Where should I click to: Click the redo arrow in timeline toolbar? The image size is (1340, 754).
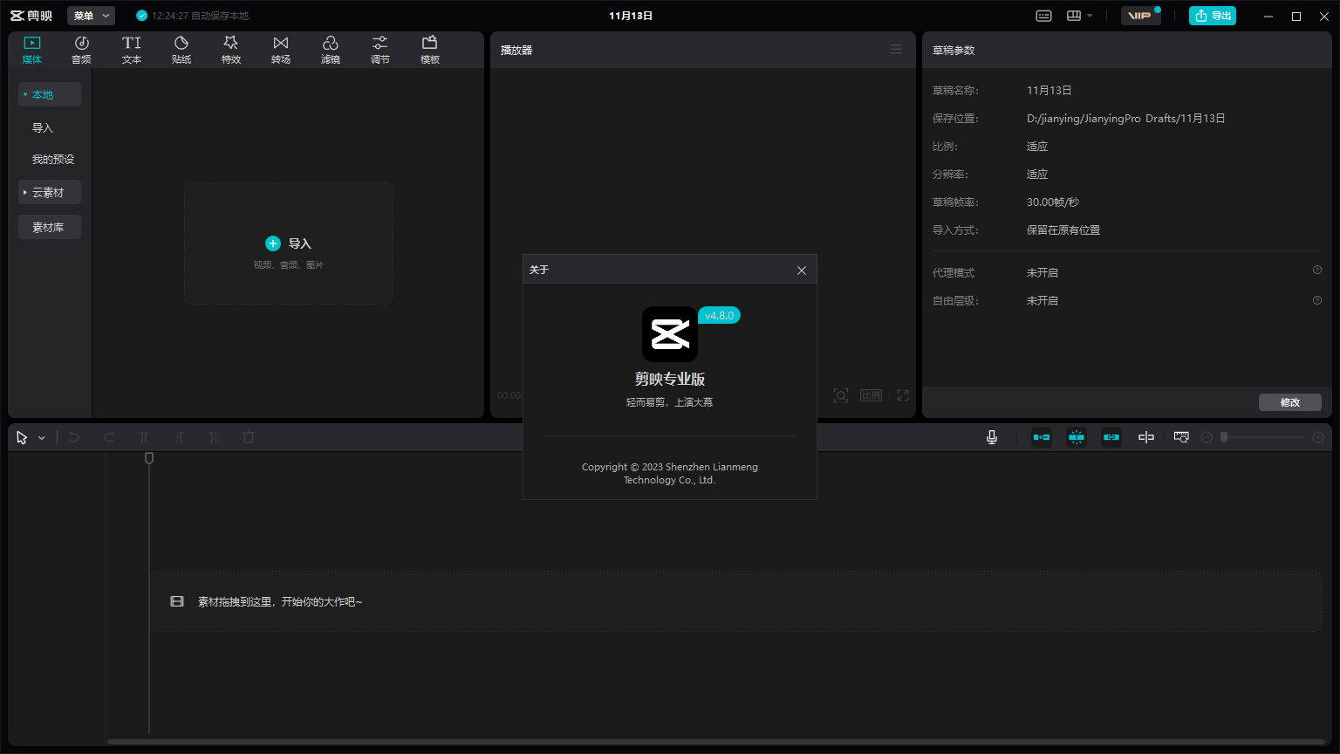pyautogui.click(x=109, y=437)
